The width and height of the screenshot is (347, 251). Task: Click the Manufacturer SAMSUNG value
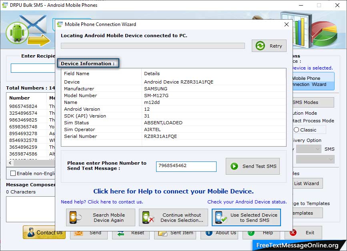(x=156, y=89)
